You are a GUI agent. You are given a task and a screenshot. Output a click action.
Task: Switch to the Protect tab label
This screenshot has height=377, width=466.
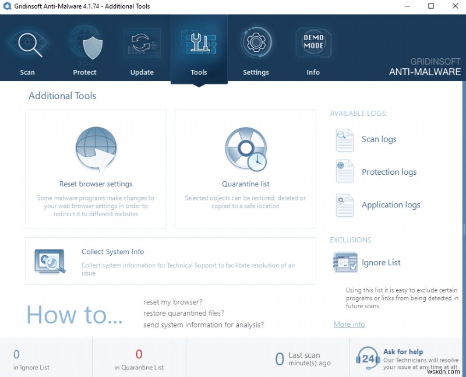(84, 72)
